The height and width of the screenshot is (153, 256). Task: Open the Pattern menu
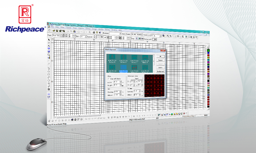81,28
